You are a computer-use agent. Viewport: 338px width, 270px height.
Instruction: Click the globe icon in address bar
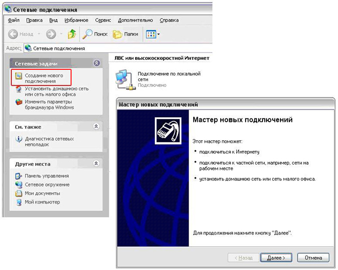click(x=28, y=48)
